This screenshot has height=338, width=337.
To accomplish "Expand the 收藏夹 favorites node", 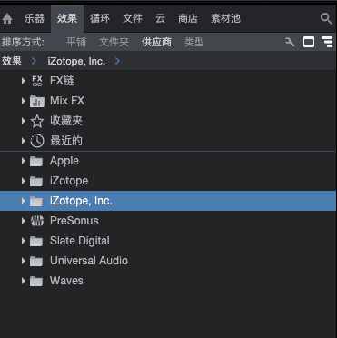I will (x=23, y=121).
